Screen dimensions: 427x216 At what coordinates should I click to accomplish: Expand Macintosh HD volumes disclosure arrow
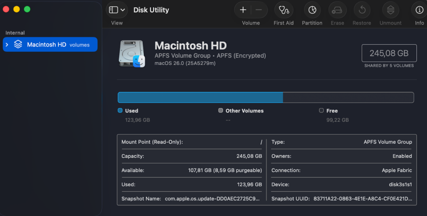click(7, 45)
